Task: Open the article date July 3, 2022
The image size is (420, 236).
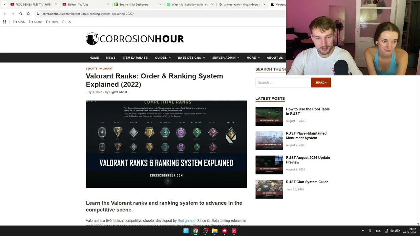Action: coord(94,92)
